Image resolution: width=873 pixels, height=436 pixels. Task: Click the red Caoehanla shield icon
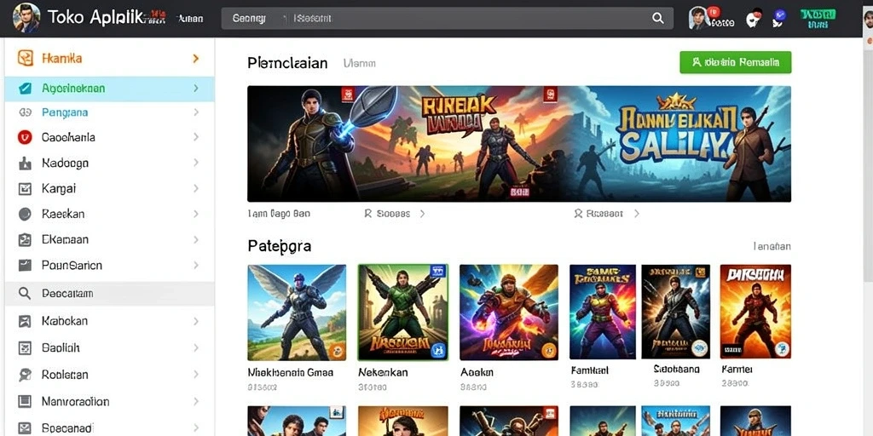pyautogui.click(x=25, y=137)
